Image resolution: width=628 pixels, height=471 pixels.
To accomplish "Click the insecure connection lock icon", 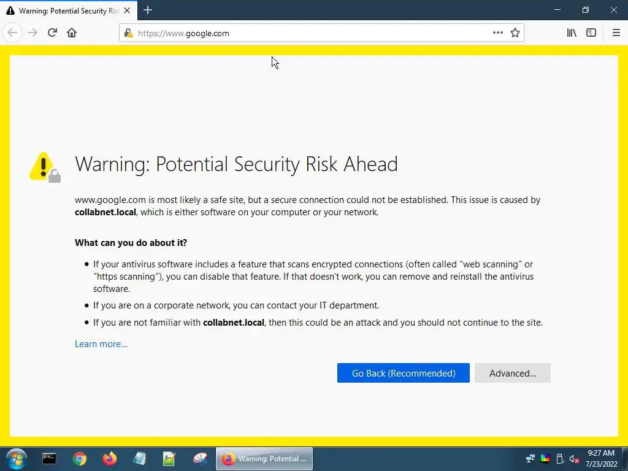I will click(129, 33).
